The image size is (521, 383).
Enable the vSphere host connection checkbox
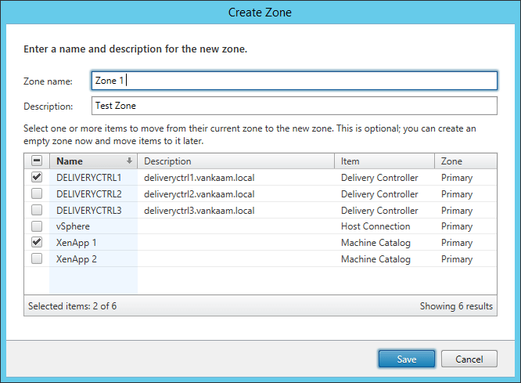click(x=37, y=226)
